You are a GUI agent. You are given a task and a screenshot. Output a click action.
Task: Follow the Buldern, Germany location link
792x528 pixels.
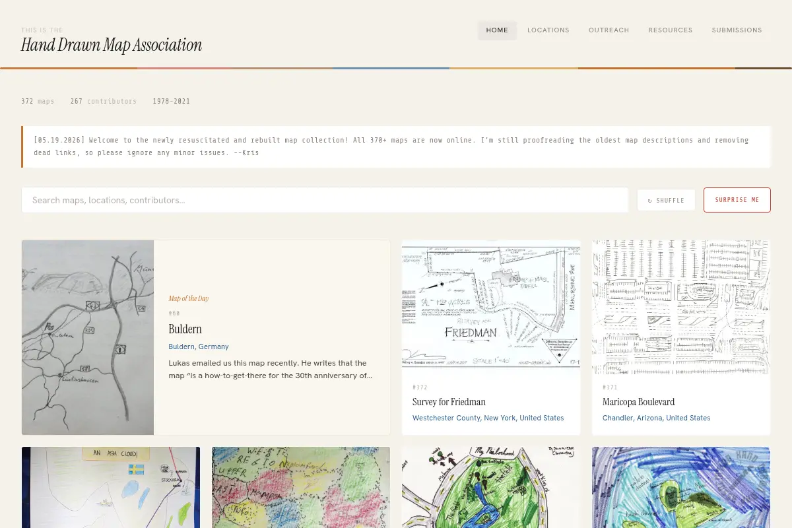199,346
